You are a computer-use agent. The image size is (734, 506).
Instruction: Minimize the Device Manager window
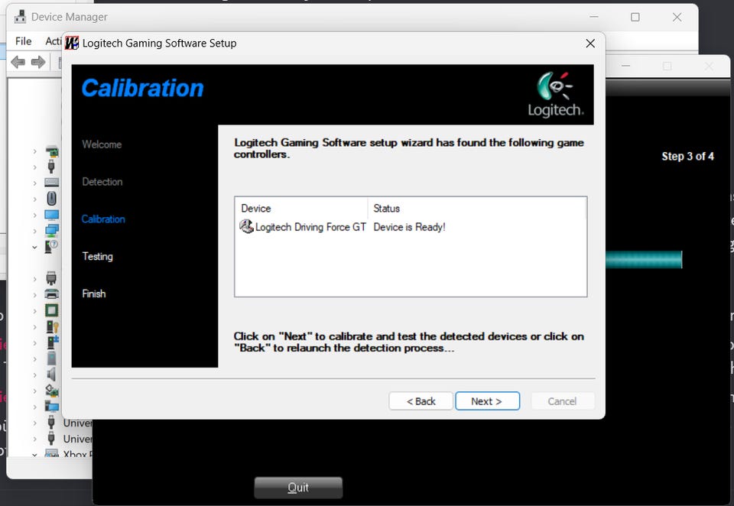(x=594, y=17)
